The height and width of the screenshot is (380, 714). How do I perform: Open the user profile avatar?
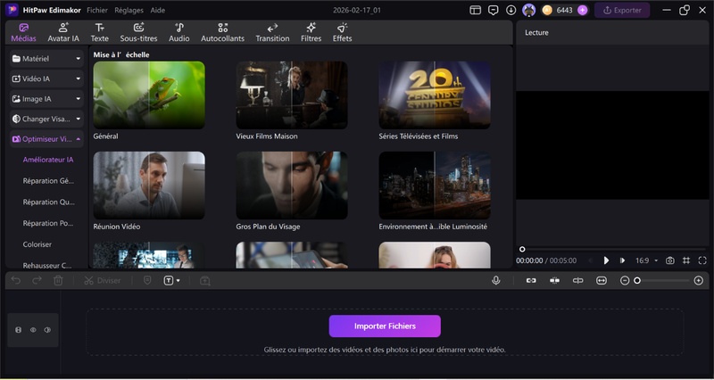click(x=528, y=10)
